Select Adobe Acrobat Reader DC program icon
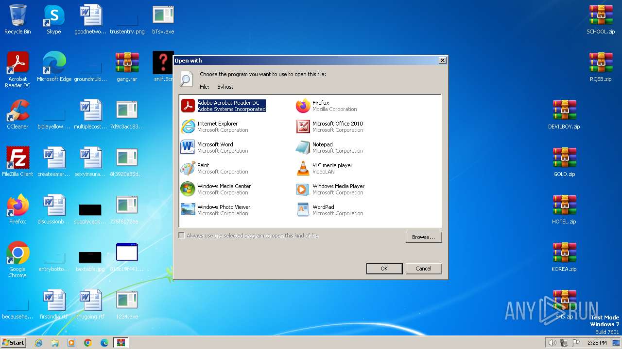Image resolution: width=622 pixels, height=349 pixels. 188,106
